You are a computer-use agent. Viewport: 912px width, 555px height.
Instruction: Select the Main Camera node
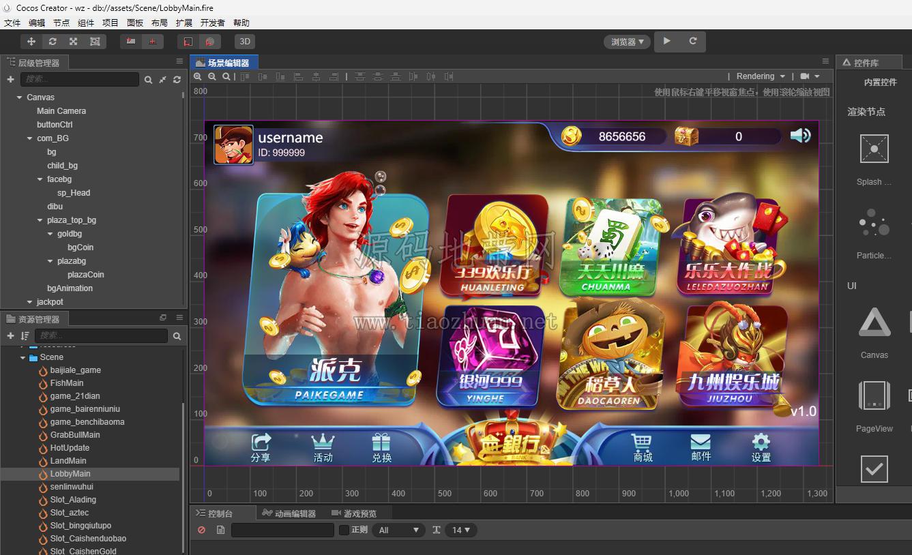[61, 111]
